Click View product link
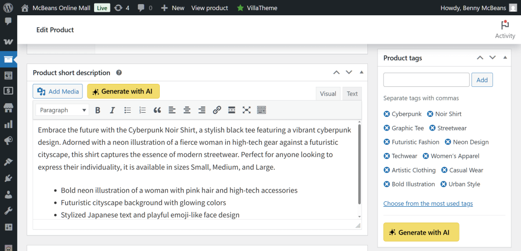 (210, 8)
